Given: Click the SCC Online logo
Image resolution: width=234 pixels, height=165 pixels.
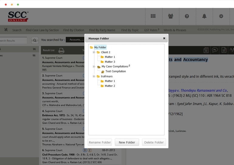Looking at the screenshot, I should pyautogui.click(x=18, y=16).
